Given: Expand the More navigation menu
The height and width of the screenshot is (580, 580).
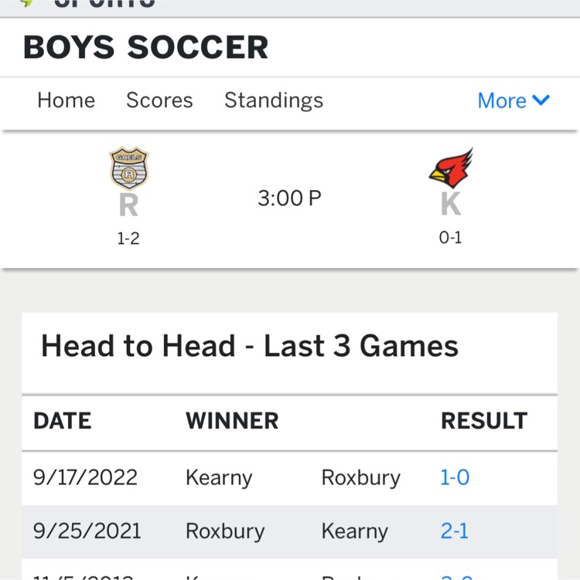Looking at the screenshot, I should (x=513, y=100).
